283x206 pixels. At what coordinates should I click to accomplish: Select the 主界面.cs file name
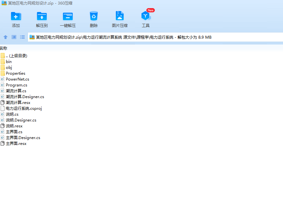(x=14, y=132)
